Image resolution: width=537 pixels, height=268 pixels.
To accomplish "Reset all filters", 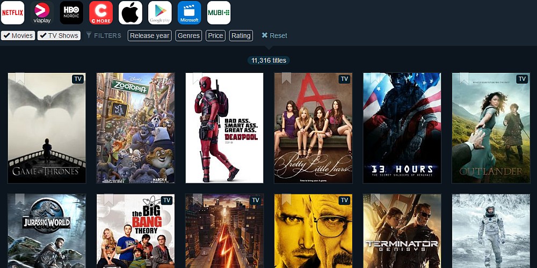I will pyautogui.click(x=274, y=35).
